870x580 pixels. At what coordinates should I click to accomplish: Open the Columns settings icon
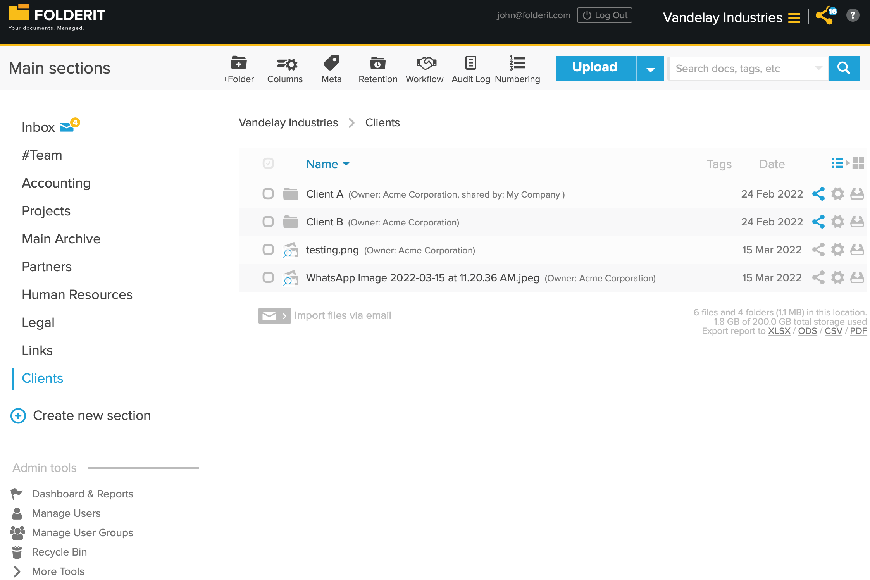tap(286, 64)
